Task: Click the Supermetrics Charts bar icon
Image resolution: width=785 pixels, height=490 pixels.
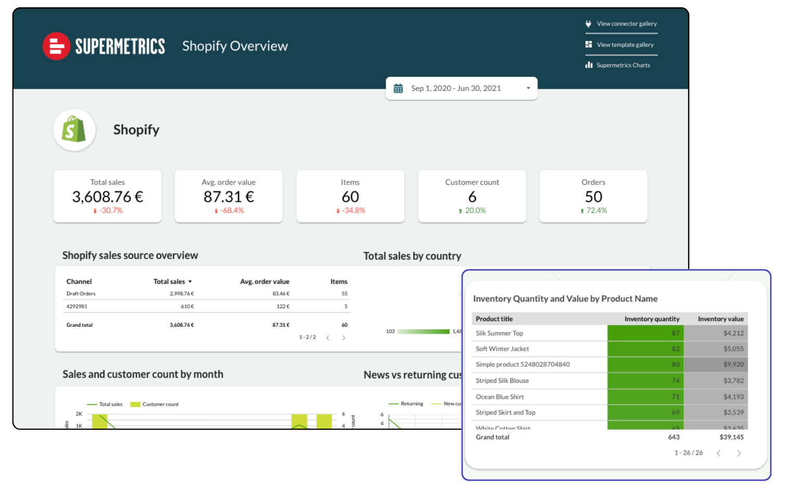Action: pos(588,65)
